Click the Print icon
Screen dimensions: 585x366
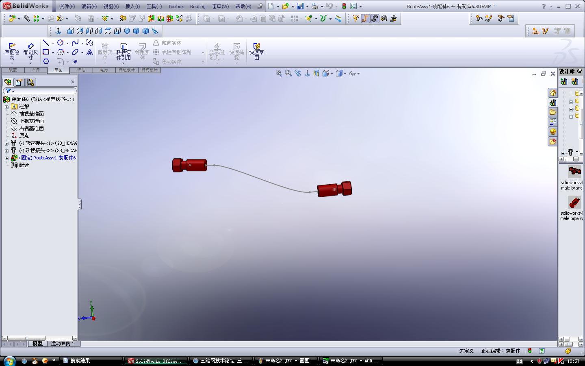click(x=314, y=6)
